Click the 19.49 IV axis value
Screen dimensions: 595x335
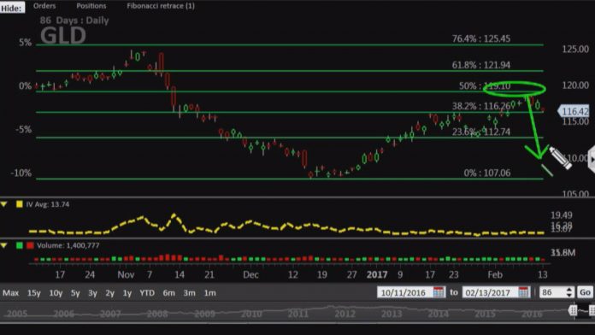(561, 215)
